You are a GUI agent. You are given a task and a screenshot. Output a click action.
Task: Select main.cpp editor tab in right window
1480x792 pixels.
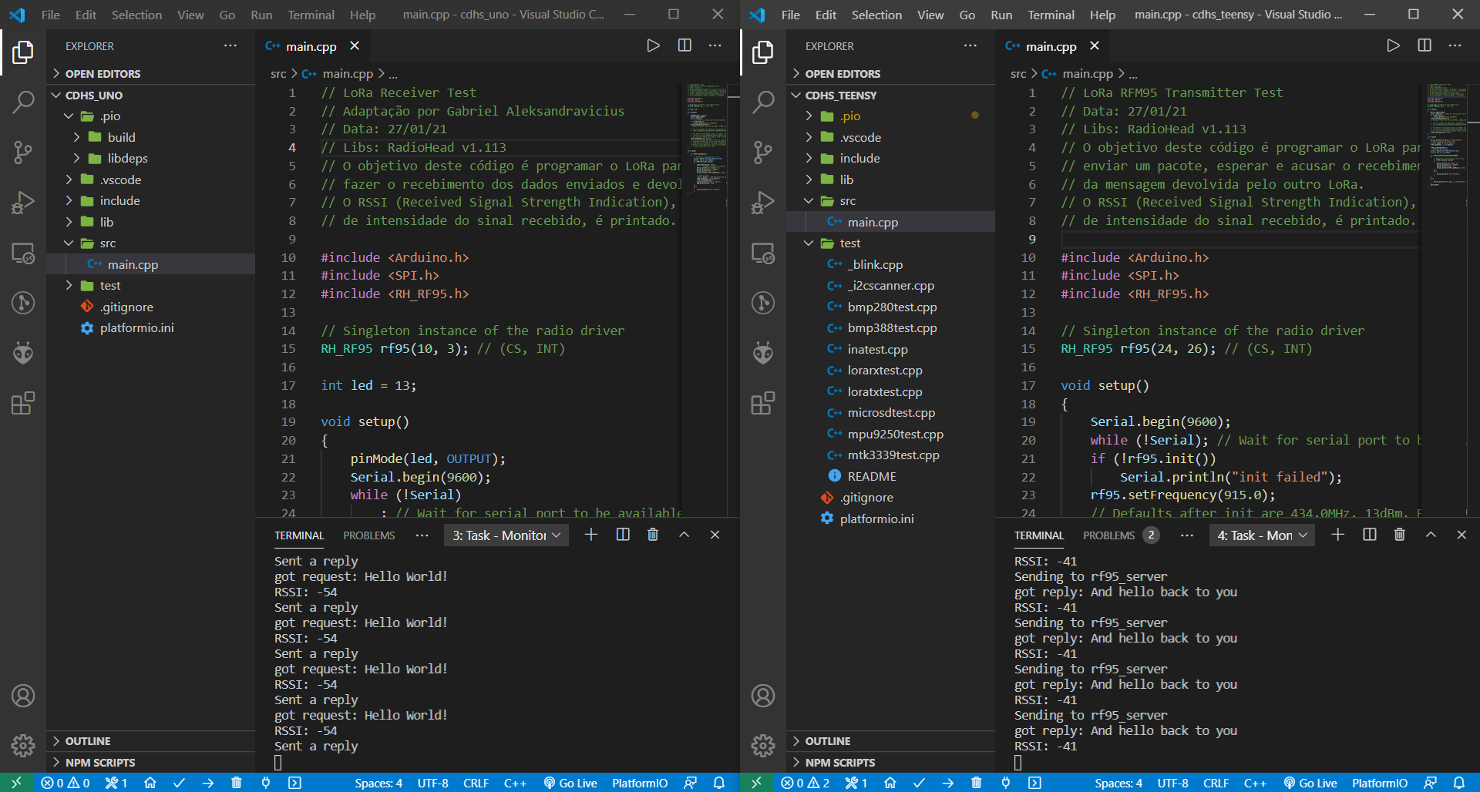pyautogui.click(x=1051, y=46)
